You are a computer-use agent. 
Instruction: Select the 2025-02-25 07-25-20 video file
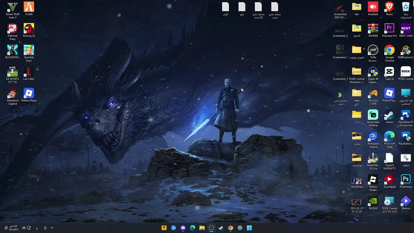pos(356,205)
